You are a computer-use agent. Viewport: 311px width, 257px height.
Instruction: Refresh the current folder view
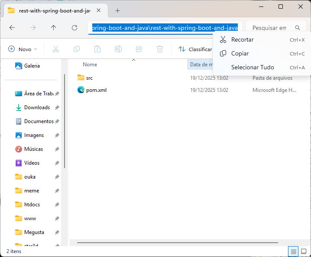75,28
